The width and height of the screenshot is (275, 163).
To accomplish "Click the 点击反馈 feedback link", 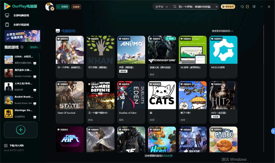I will (x=168, y=156).
